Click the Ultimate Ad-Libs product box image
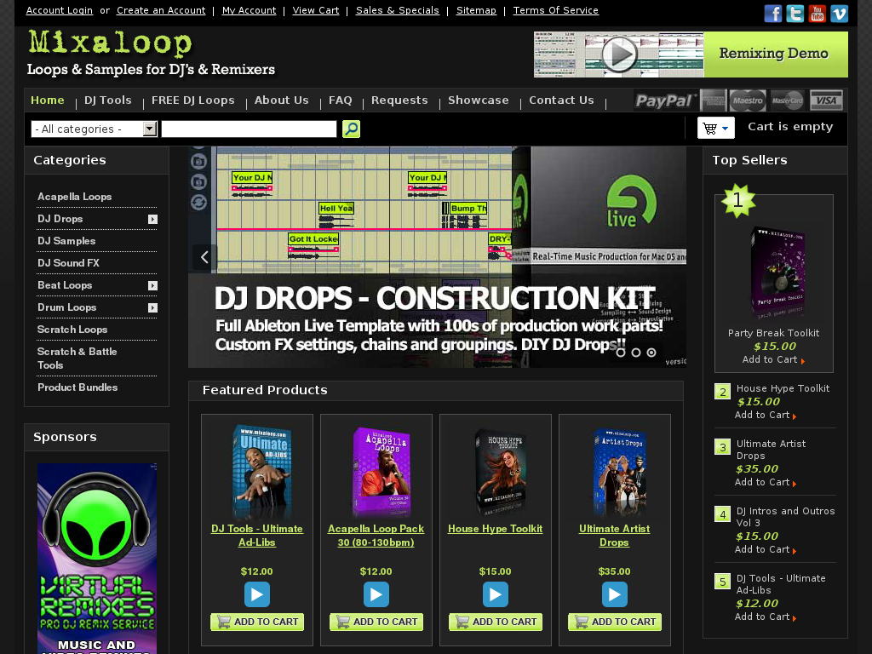Image resolution: width=872 pixels, height=654 pixels. [261, 473]
